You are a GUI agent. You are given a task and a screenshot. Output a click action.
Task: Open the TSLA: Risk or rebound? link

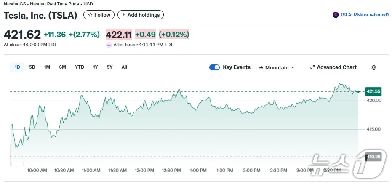[x=365, y=15]
